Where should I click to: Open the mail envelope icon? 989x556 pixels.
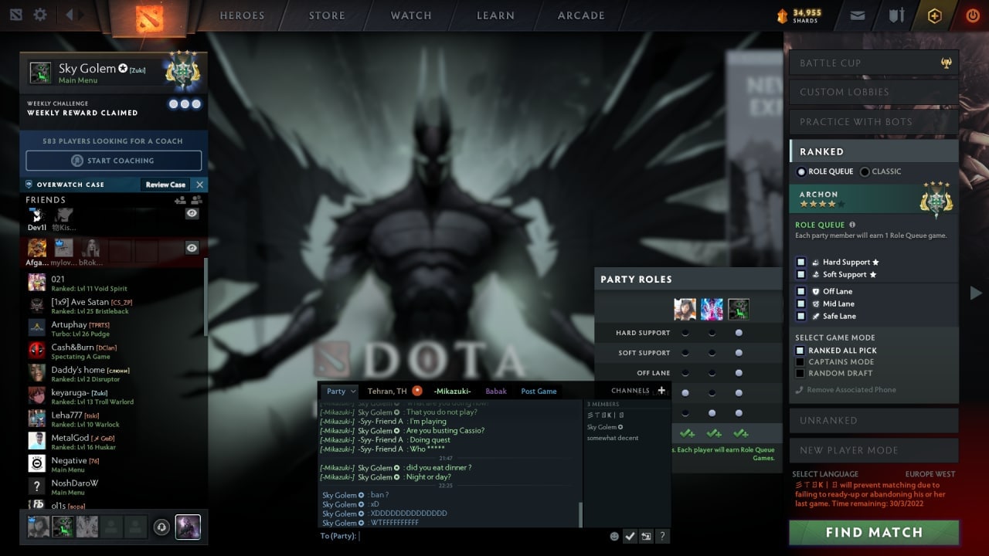pos(858,15)
